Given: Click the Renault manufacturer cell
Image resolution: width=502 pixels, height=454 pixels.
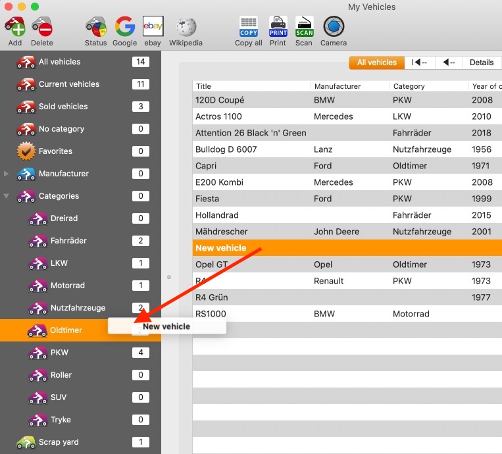Looking at the screenshot, I should pyautogui.click(x=328, y=281).
